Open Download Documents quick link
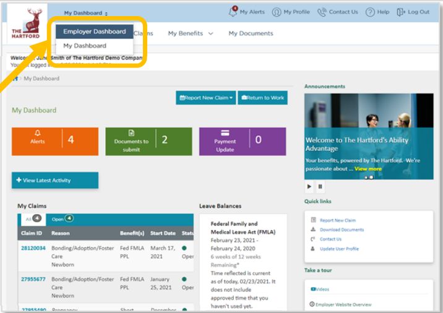443x313 pixels. (x=342, y=229)
